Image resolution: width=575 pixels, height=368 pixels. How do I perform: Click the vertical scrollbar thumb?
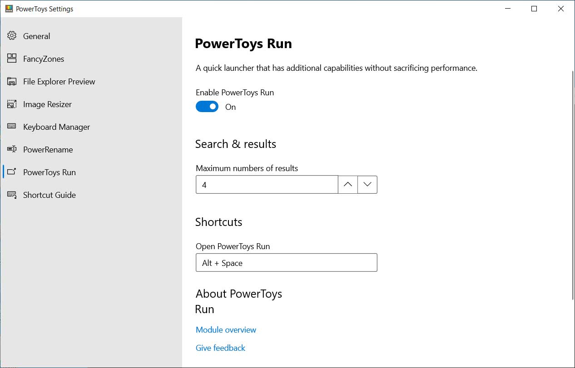(572, 185)
